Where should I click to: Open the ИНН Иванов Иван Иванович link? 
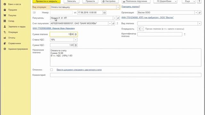coord(53,28)
